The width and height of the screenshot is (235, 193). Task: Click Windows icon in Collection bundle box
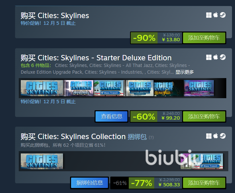209,136
